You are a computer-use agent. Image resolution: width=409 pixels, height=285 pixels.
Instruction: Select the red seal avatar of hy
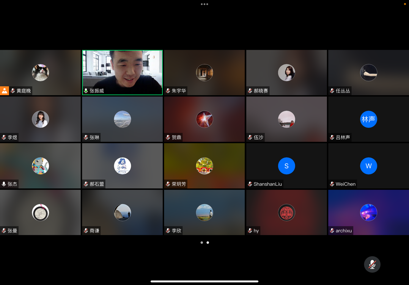[x=286, y=213]
